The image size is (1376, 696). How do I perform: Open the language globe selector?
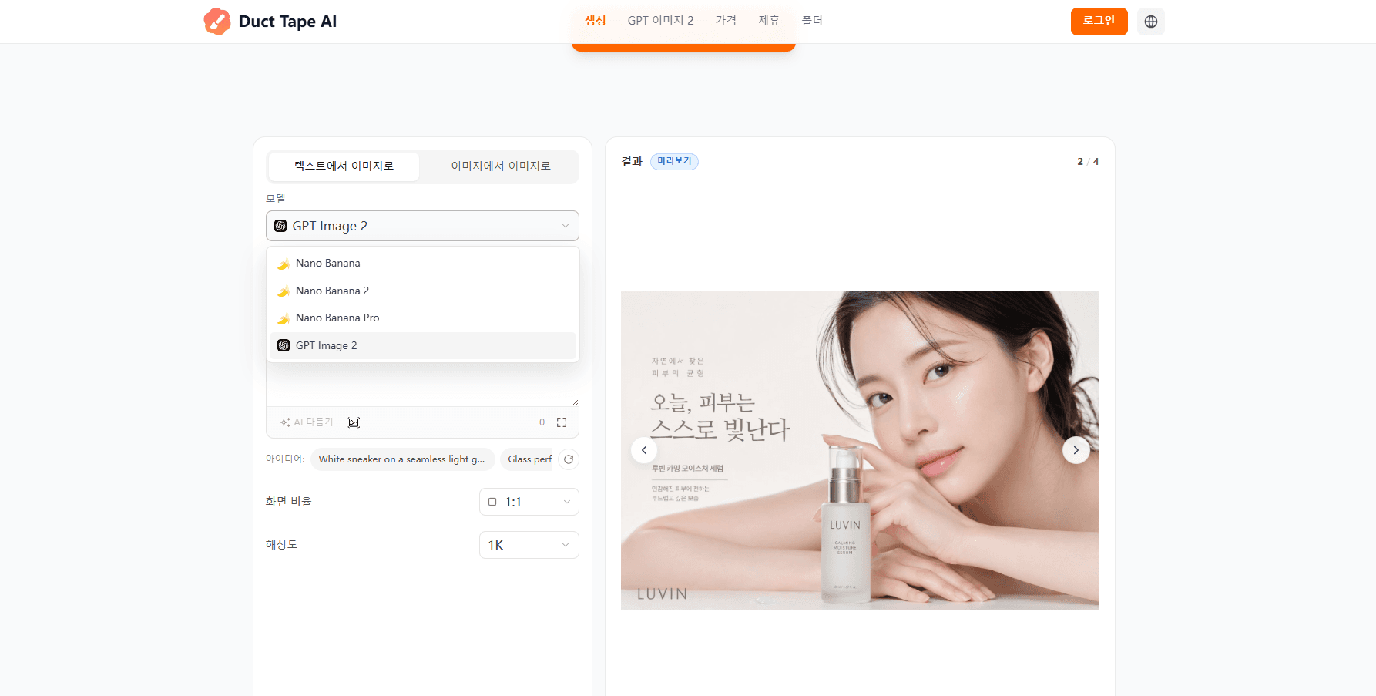tap(1151, 22)
